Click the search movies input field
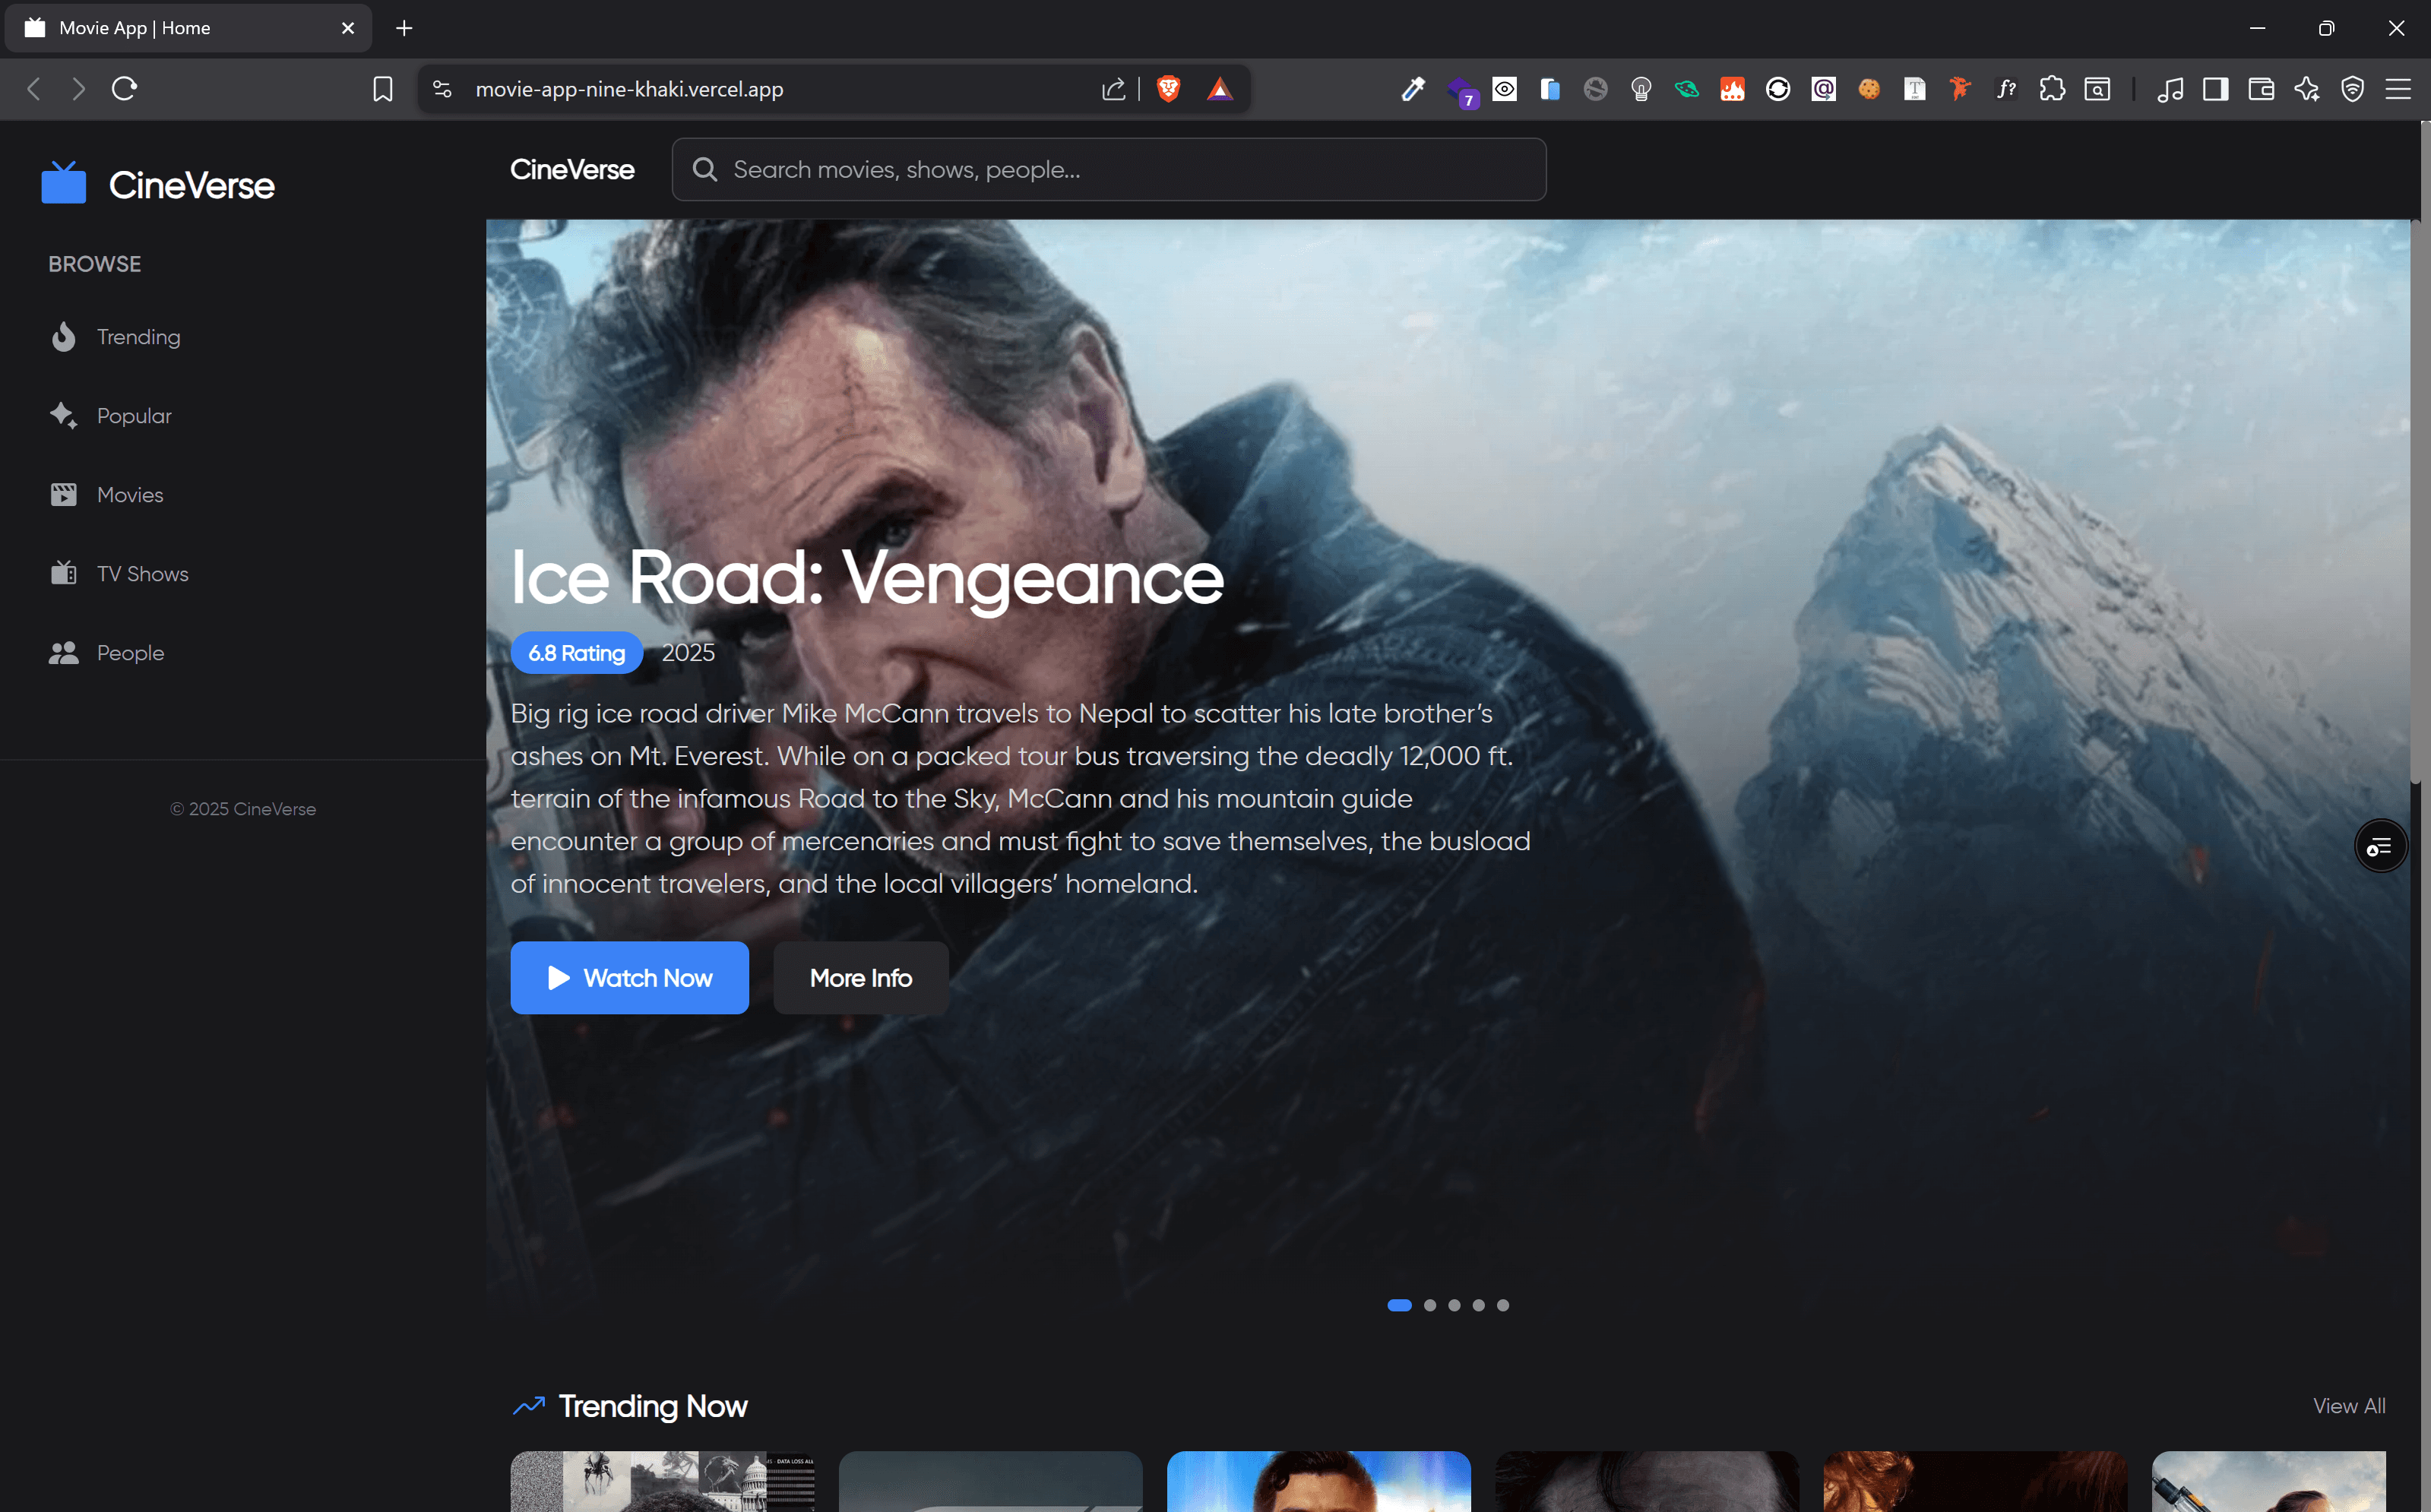This screenshot has height=1512, width=2431. [1108, 169]
